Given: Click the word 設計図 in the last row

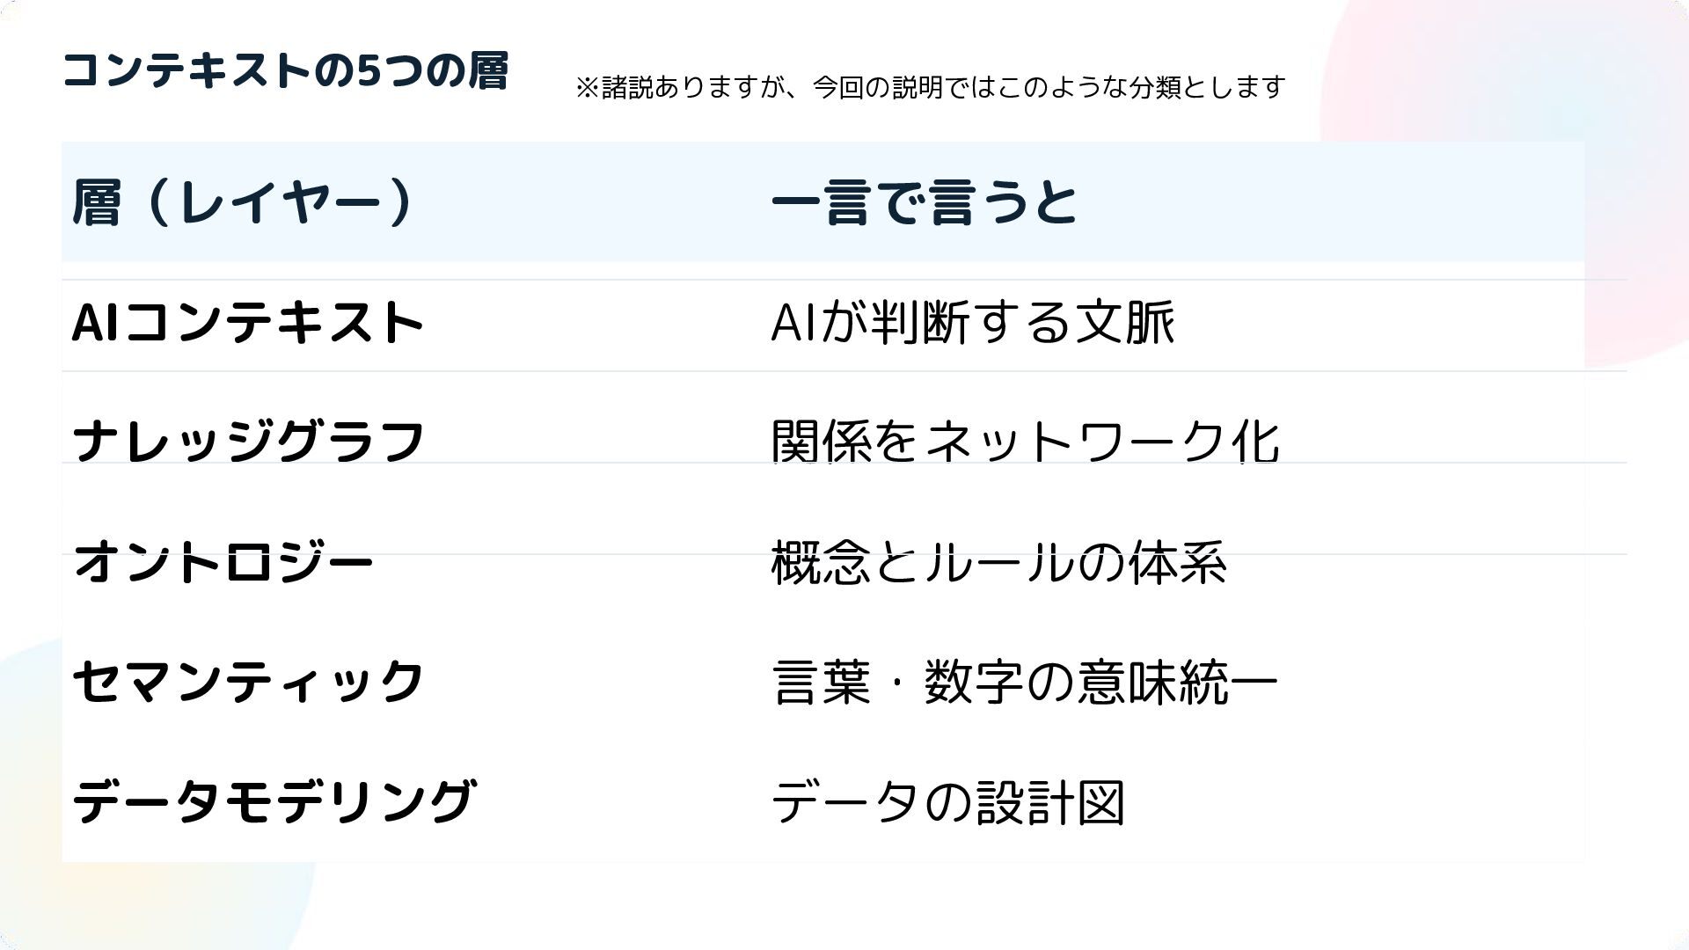Looking at the screenshot, I should 1050,802.
